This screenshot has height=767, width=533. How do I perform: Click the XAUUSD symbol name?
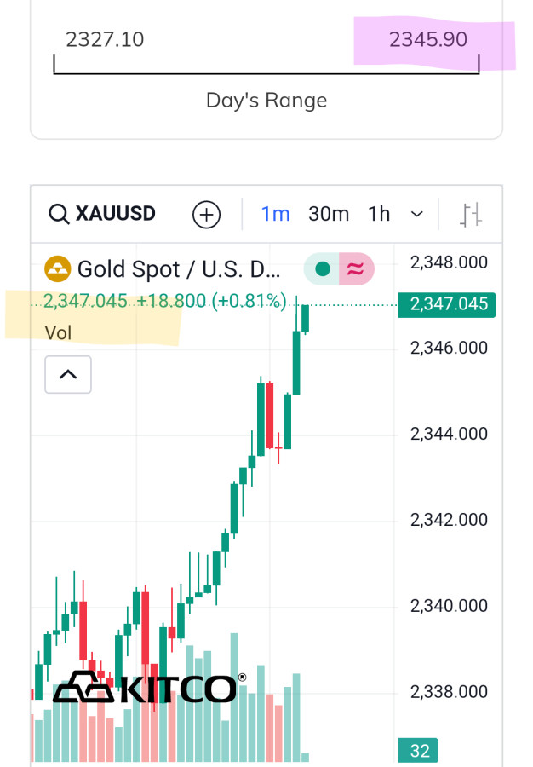pos(116,213)
